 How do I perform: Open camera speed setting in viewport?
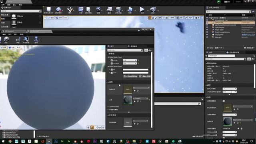click(197, 18)
